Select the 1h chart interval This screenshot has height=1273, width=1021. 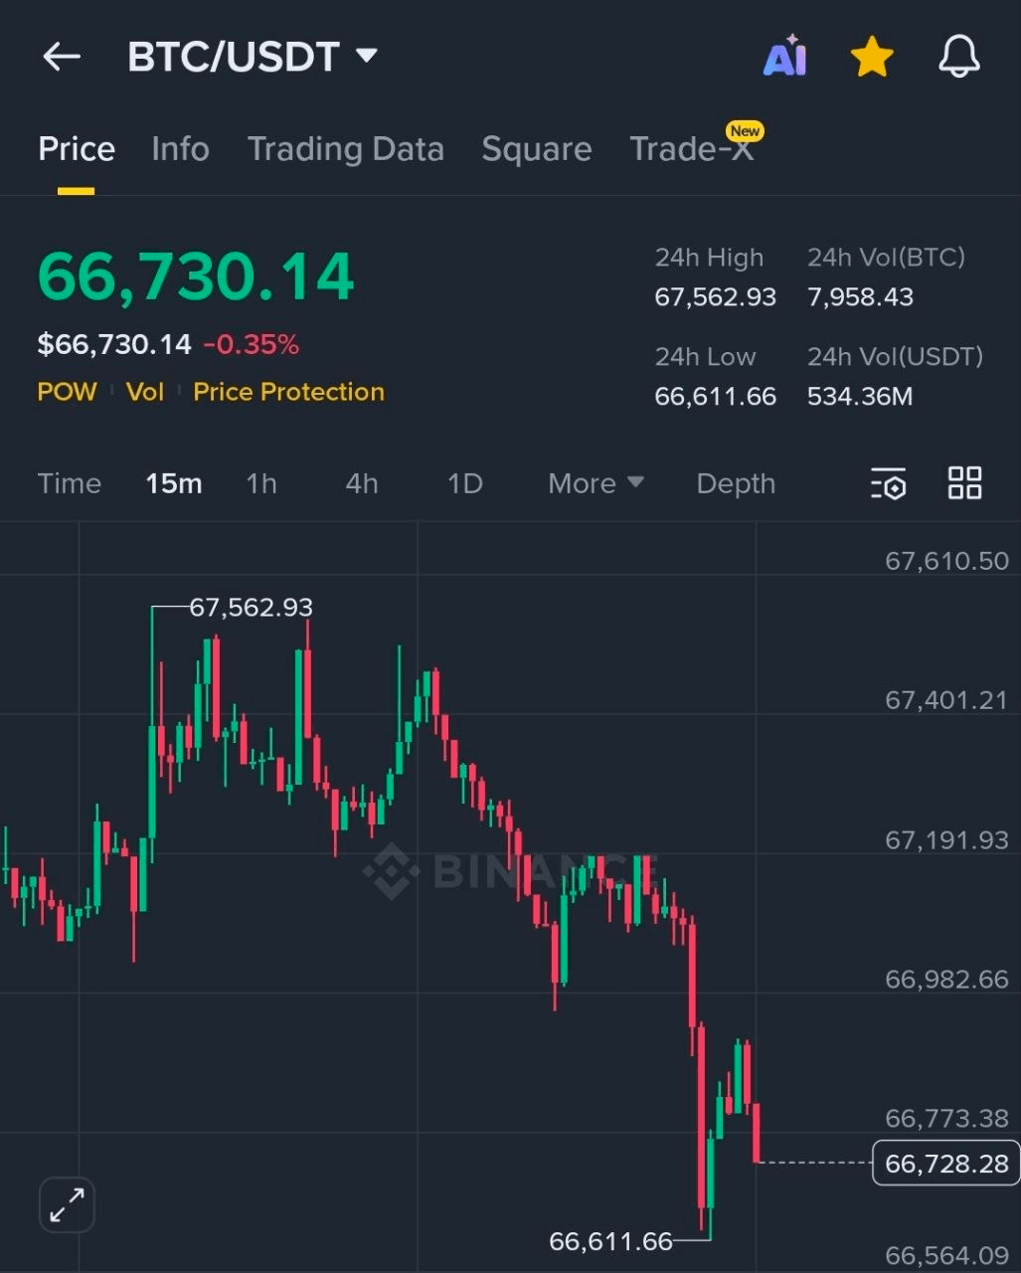261,483
